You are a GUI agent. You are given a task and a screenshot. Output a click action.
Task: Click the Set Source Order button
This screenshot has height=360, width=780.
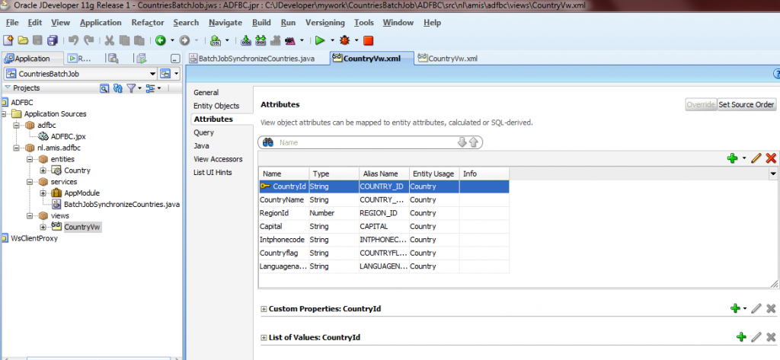(x=746, y=105)
